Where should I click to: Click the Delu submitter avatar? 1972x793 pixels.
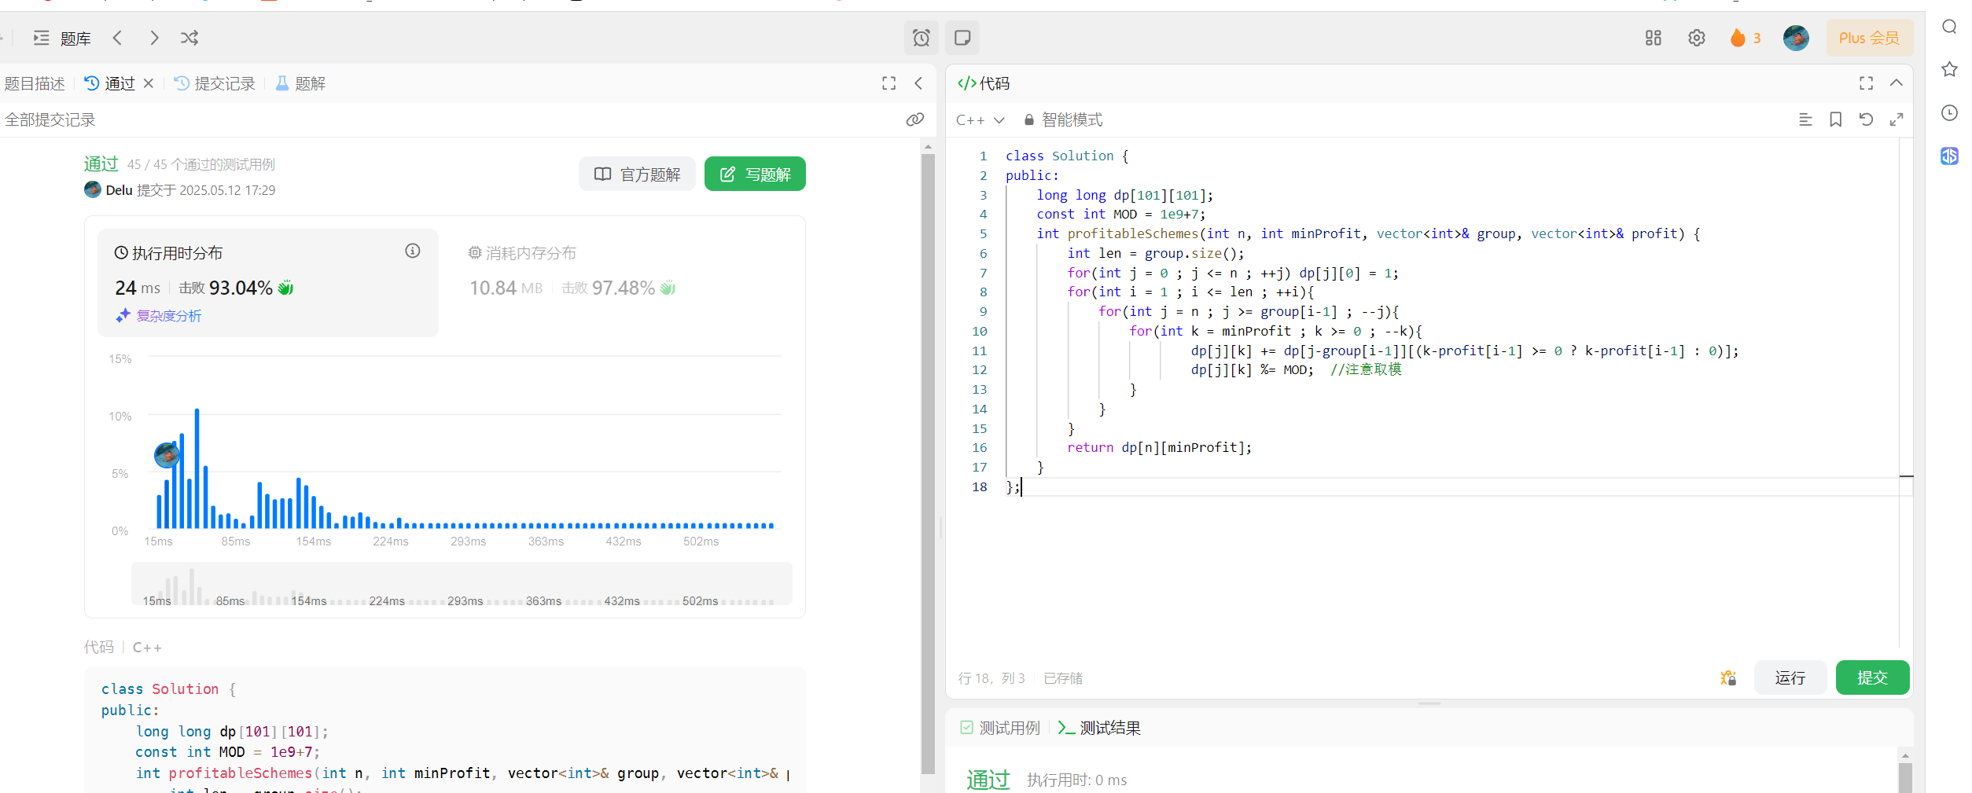93,189
